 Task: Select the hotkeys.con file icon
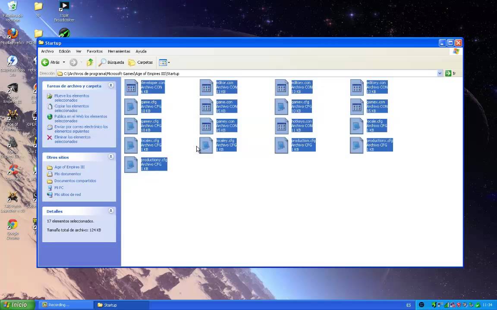281,126
